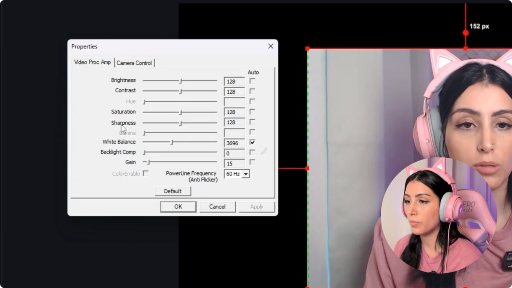Close the Properties dialog with the X
The image size is (512, 288).
[271, 46]
